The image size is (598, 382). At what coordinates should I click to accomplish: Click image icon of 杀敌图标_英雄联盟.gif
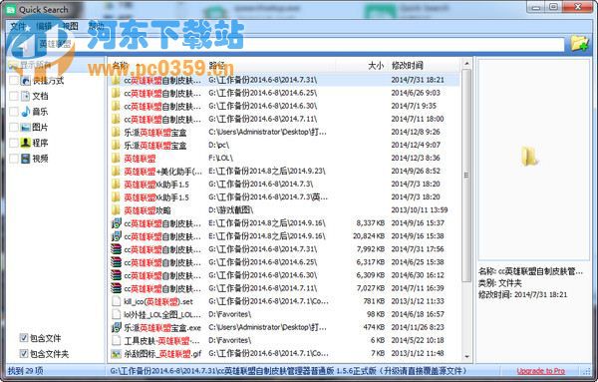coord(116,354)
